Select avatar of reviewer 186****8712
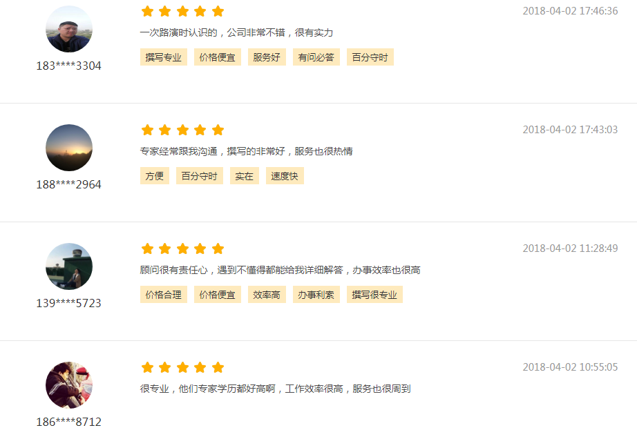 click(x=69, y=385)
